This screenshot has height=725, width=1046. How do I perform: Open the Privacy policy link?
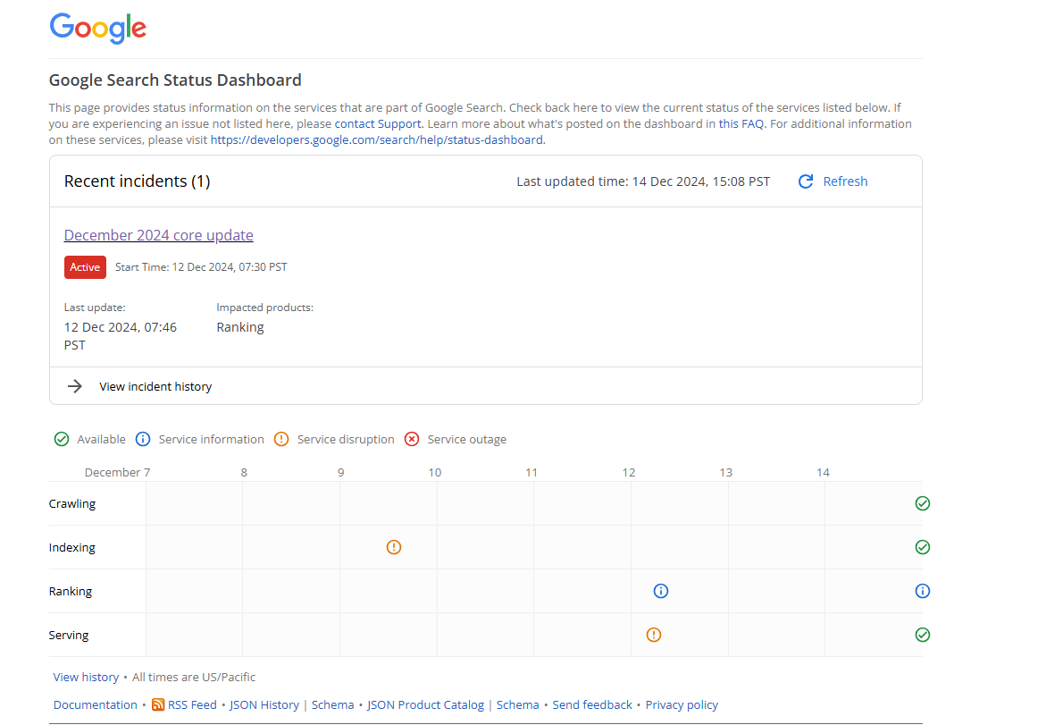pyautogui.click(x=682, y=705)
